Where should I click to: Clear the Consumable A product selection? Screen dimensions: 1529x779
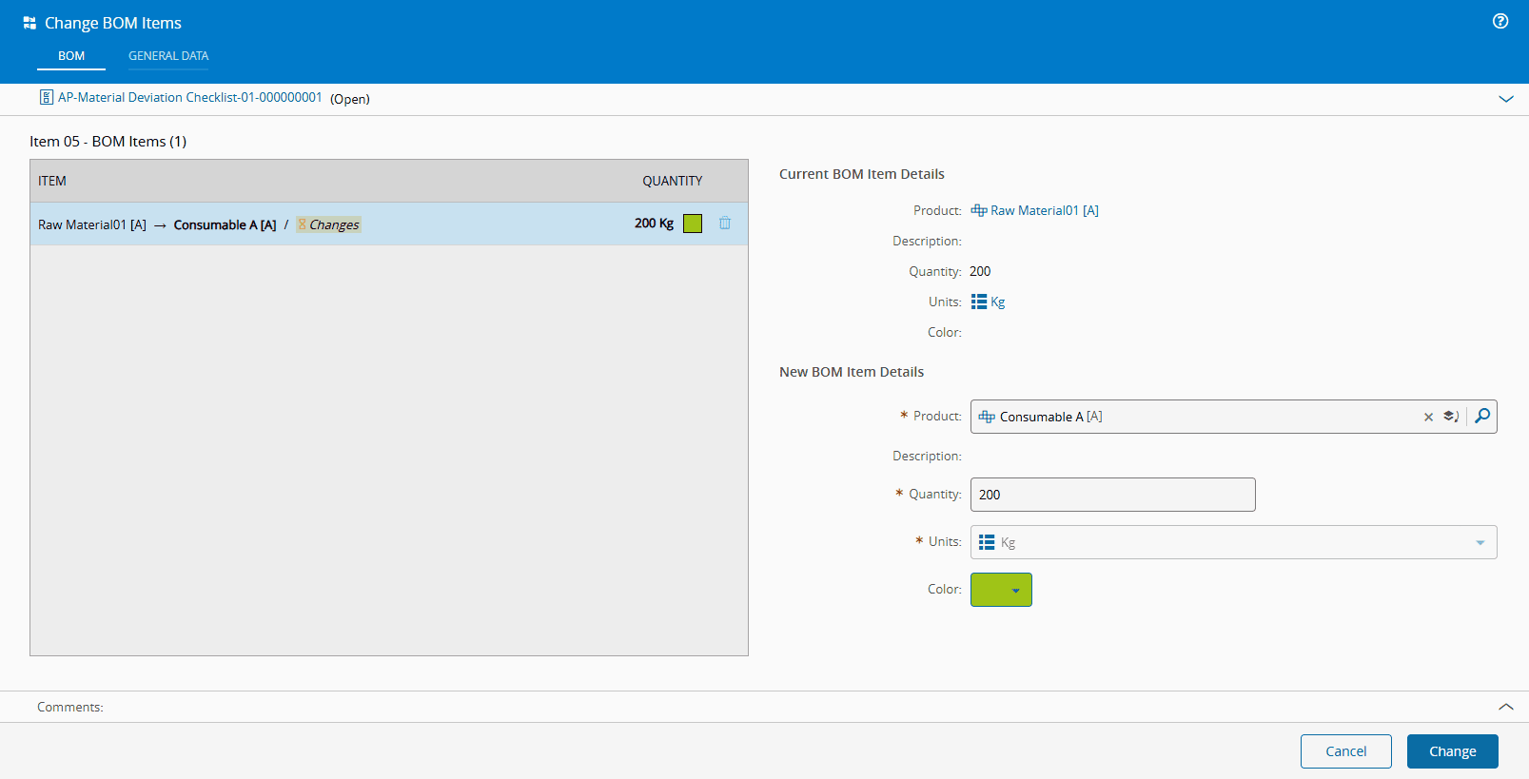tap(1428, 417)
